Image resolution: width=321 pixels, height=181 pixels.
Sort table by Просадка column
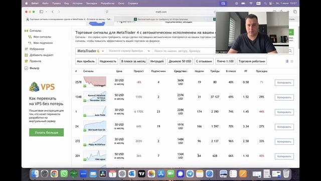pyautogui.click(x=261, y=71)
